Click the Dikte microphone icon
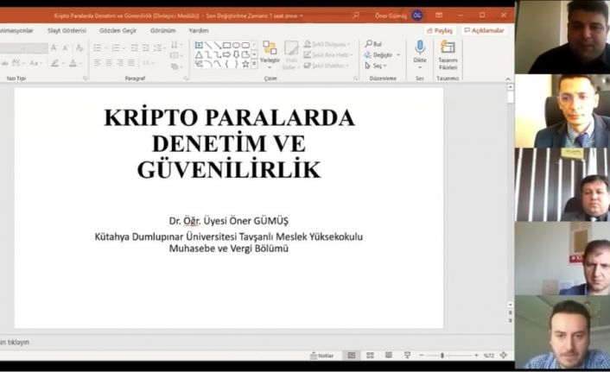 [x=420, y=47]
